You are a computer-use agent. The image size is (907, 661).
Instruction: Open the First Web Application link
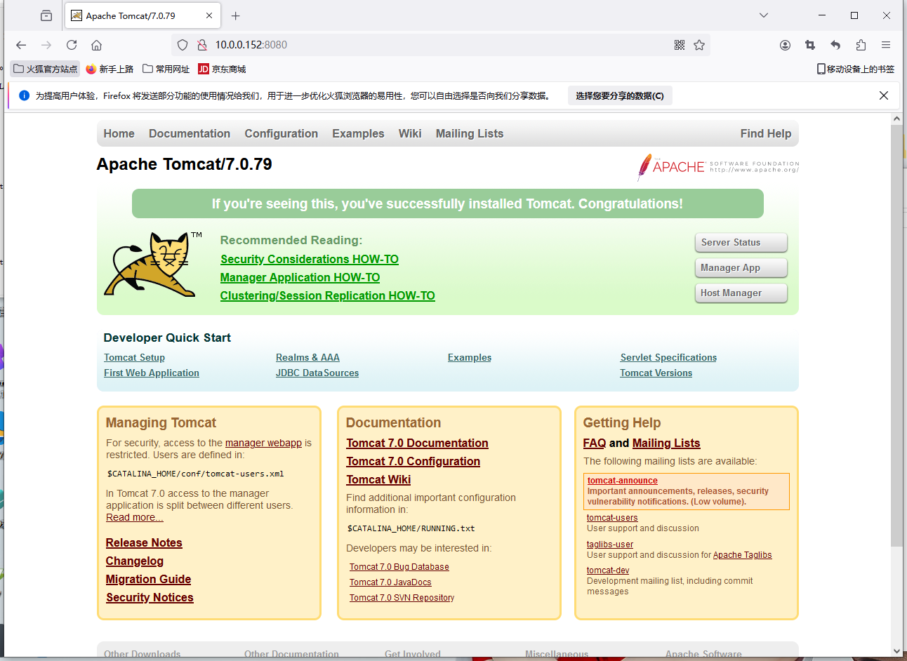click(152, 373)
